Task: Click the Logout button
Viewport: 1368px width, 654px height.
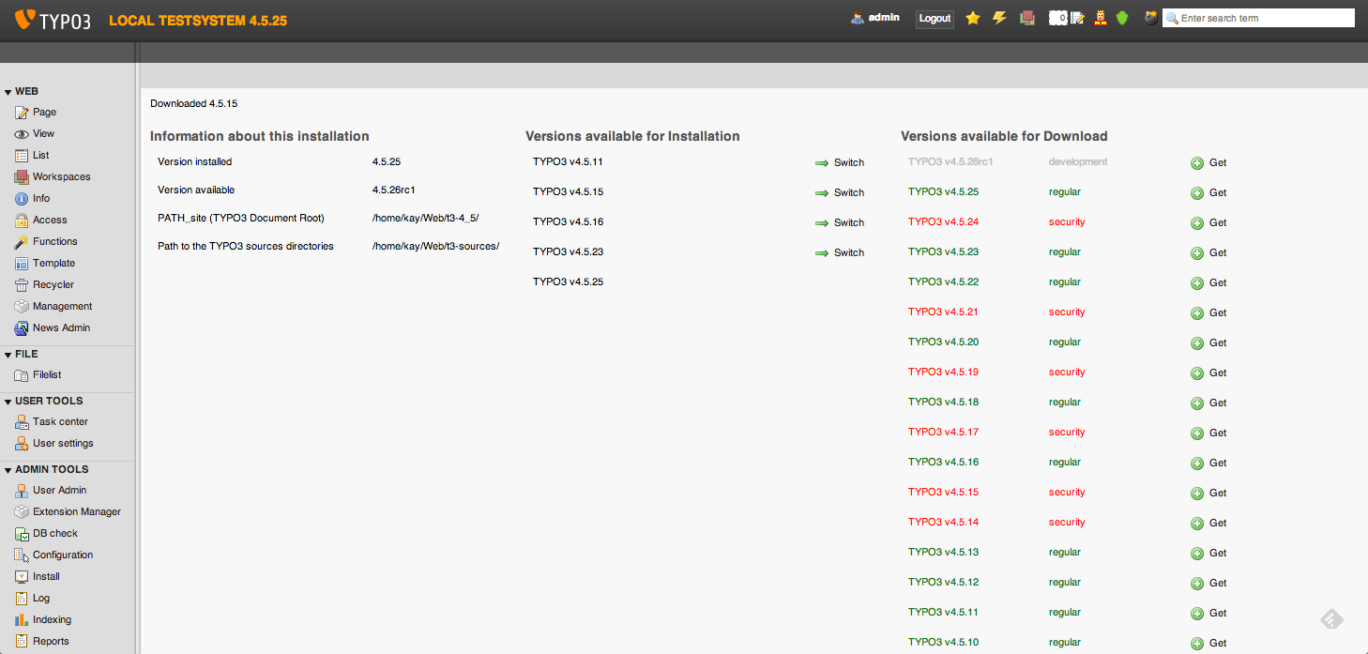Action: coord(935,19)
